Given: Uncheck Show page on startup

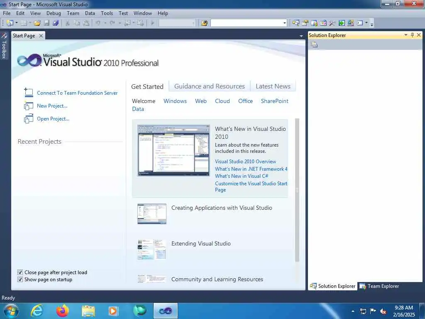Looking at the screenshot, I should coord(20,280).
